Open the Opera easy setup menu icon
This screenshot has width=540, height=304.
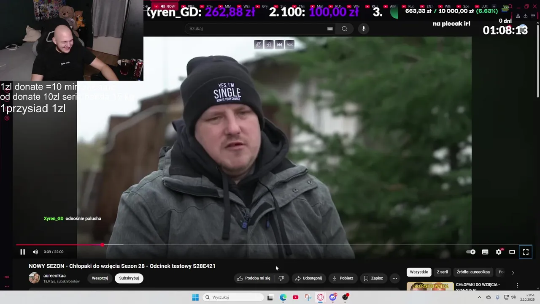coord(533,16)
